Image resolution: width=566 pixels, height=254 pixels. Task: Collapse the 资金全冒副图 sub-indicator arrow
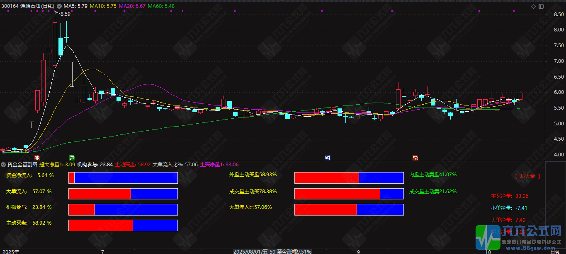pyautogui.click(x=4, y=165)
